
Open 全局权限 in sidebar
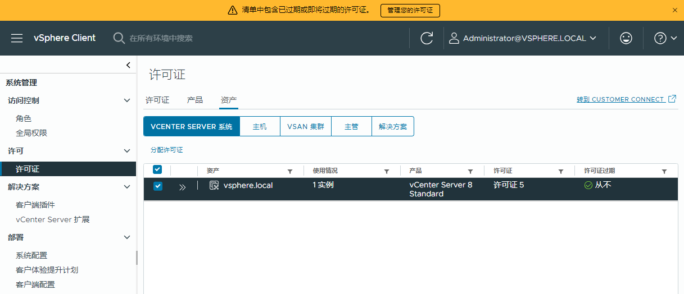click(x=31, y=133)
